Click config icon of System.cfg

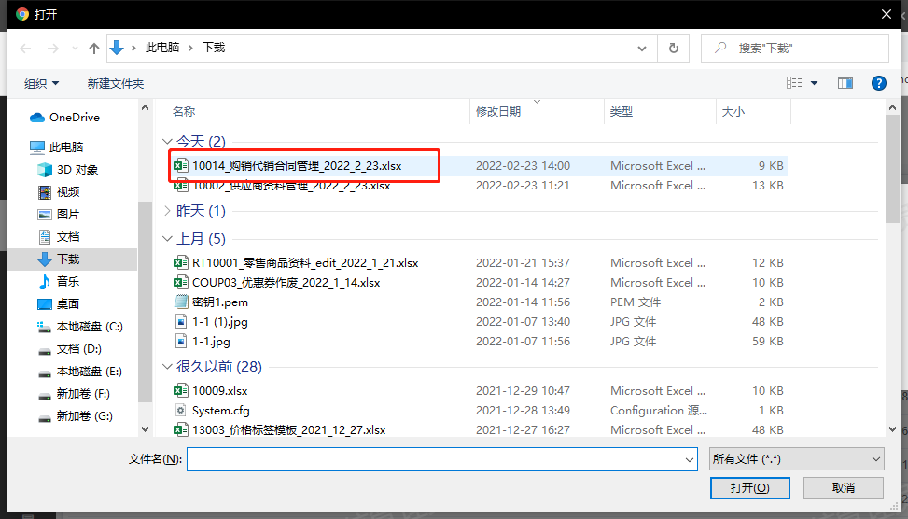click(x=181, y=411)
